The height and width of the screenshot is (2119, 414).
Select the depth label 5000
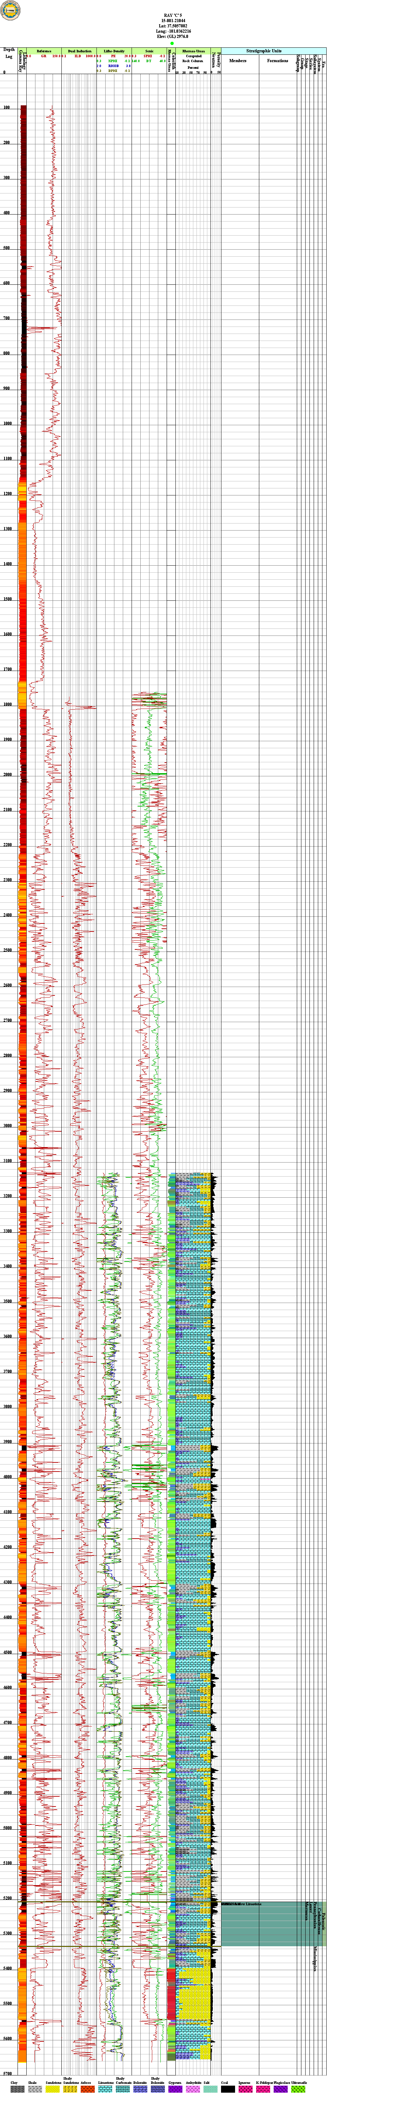tap(7, 1829)
